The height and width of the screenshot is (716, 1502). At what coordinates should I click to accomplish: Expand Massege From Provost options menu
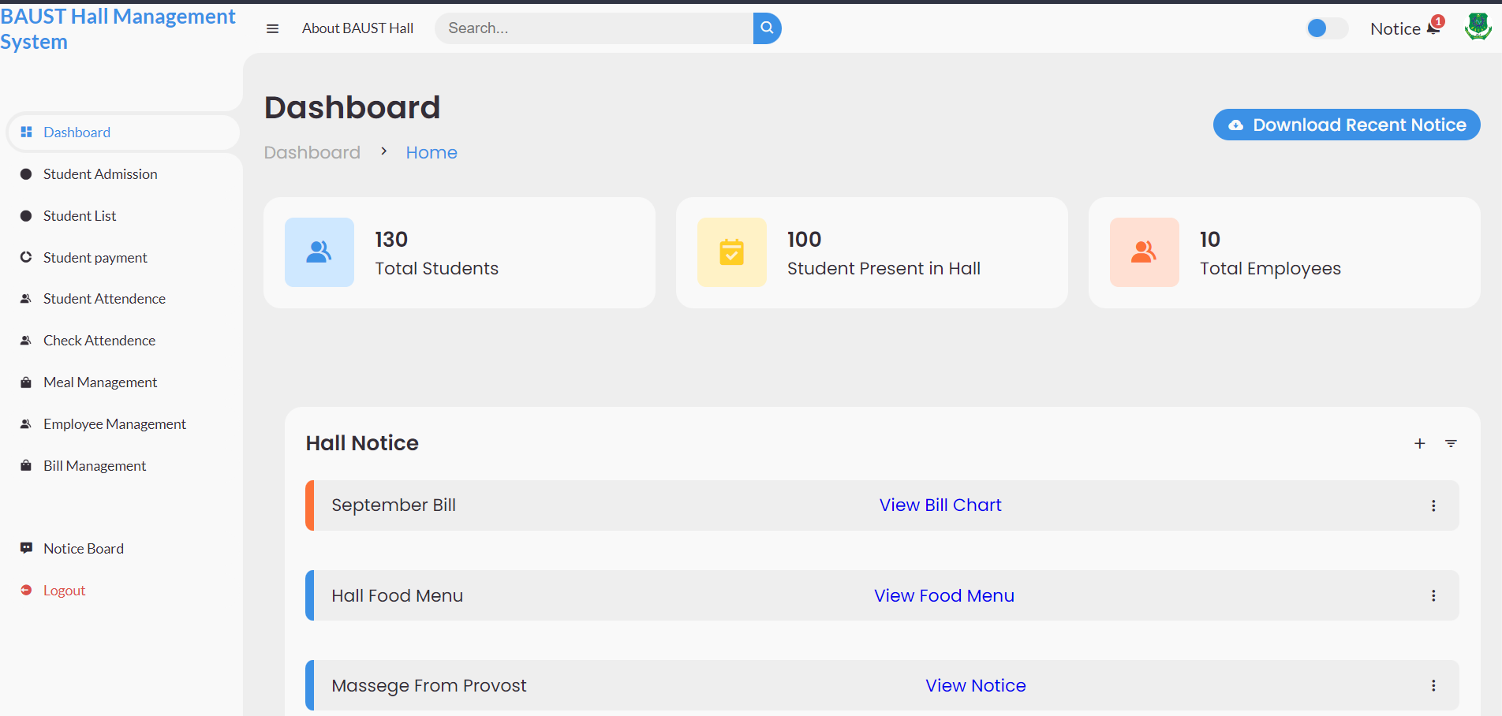click(1433, 686)
